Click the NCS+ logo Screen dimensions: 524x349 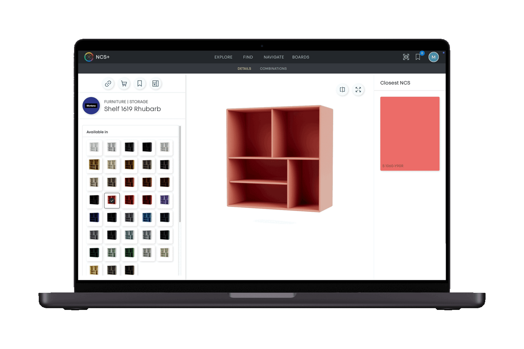tap(97, 57)
